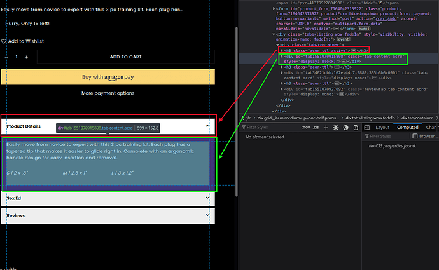This screenshot has height=270, width=439.
Task: Collapse the sidebar pane toggle icon
Action: (367, 127)
